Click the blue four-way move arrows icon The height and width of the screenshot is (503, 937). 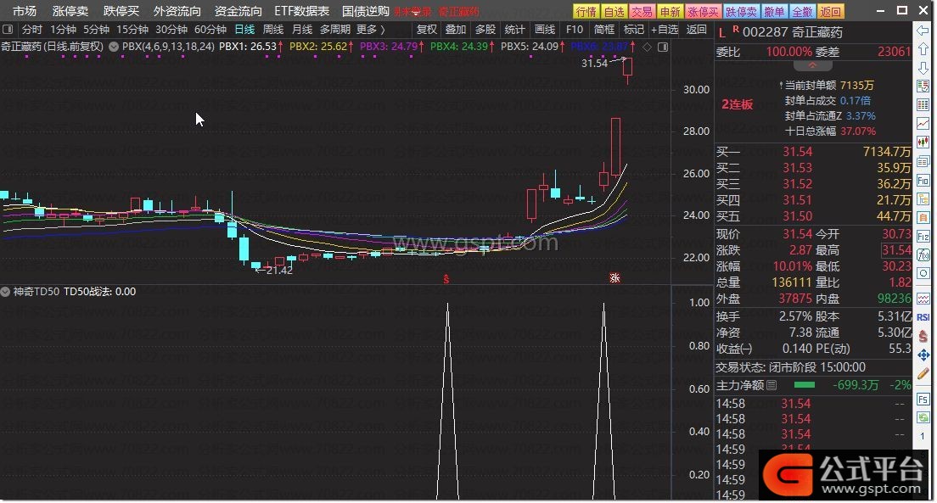click(923, 355)
